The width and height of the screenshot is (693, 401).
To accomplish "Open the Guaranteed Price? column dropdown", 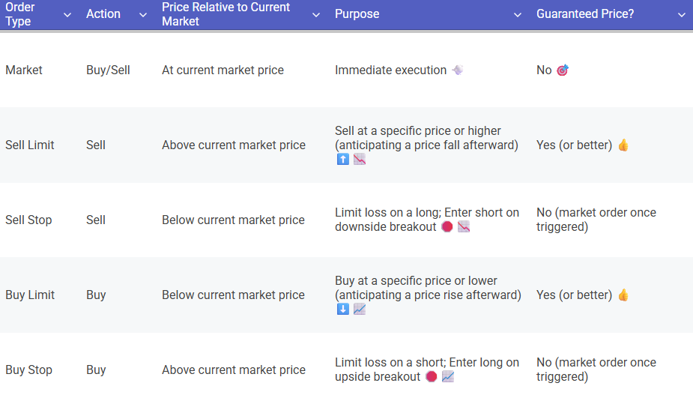I will point(681,14).
